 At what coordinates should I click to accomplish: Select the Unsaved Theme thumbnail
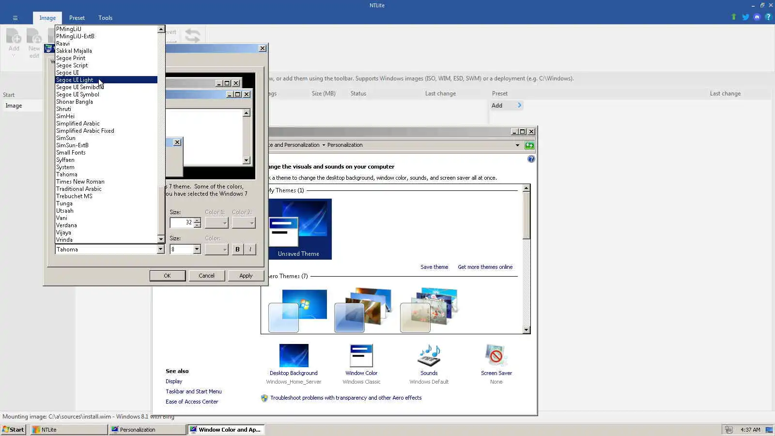coord(298,229)
